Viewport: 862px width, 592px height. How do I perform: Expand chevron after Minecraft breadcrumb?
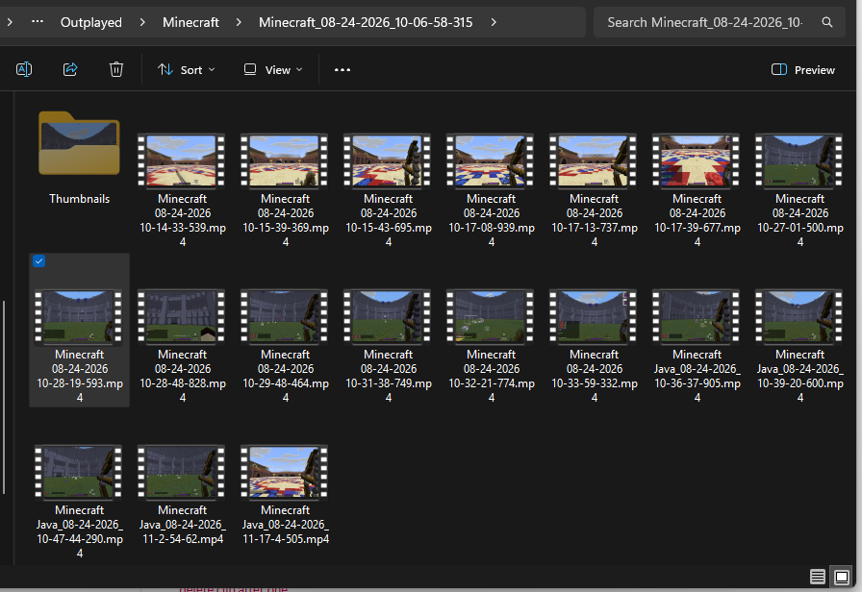(239, 22)
